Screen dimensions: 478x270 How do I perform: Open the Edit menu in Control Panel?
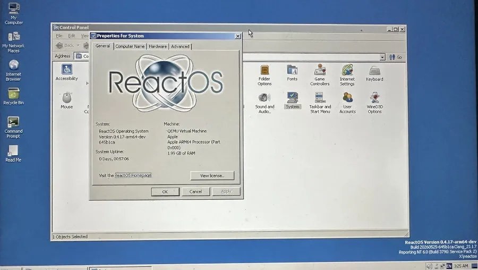coord(71,36)
